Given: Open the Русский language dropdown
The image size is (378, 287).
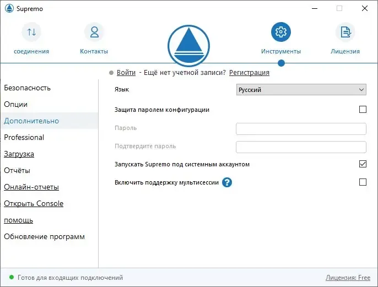Looking at the screenshot, I should point(301,90).
